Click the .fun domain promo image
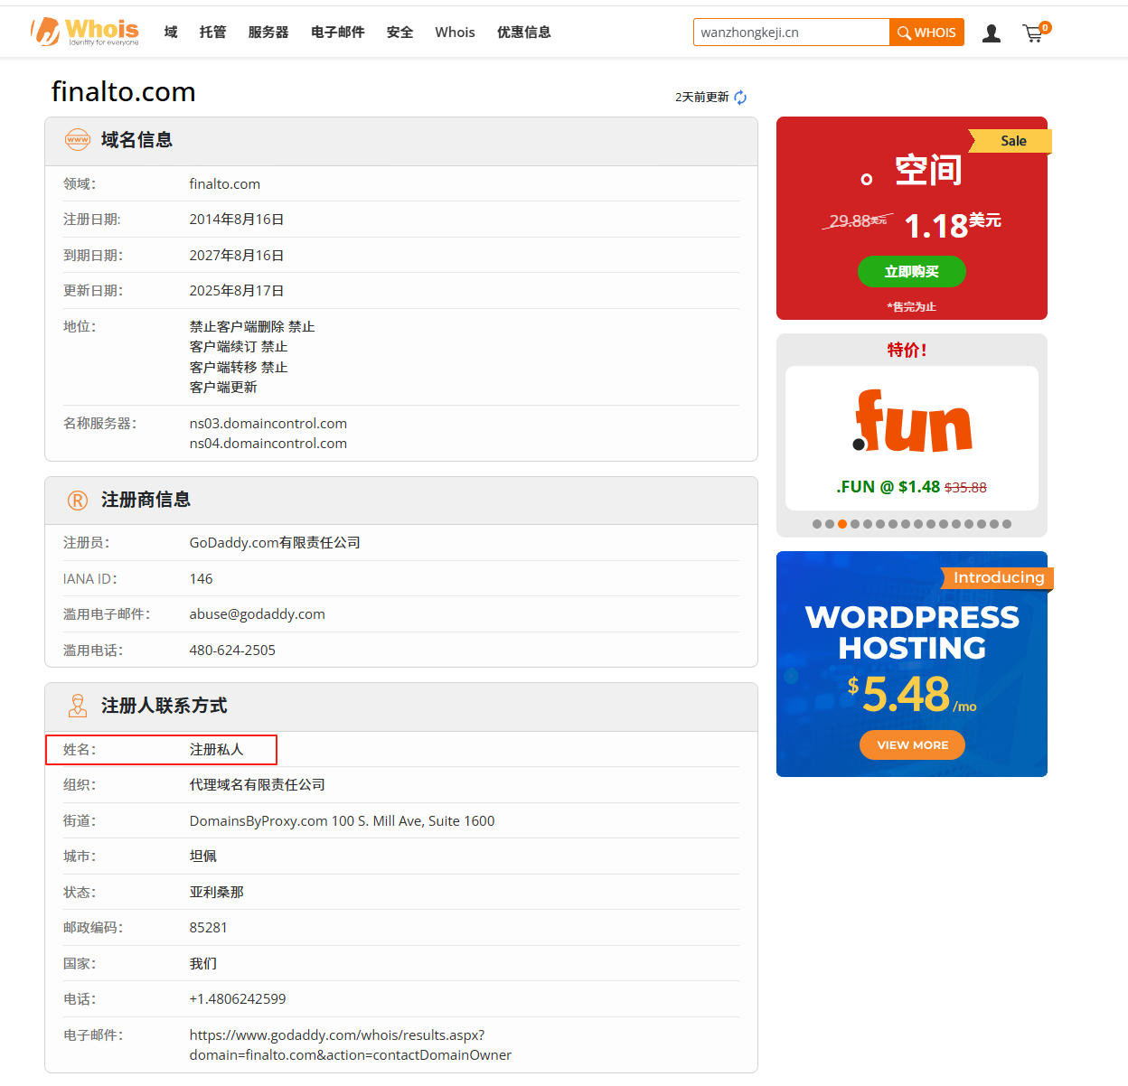This screenshot has height=1086, width=1128. pos(911,423)
